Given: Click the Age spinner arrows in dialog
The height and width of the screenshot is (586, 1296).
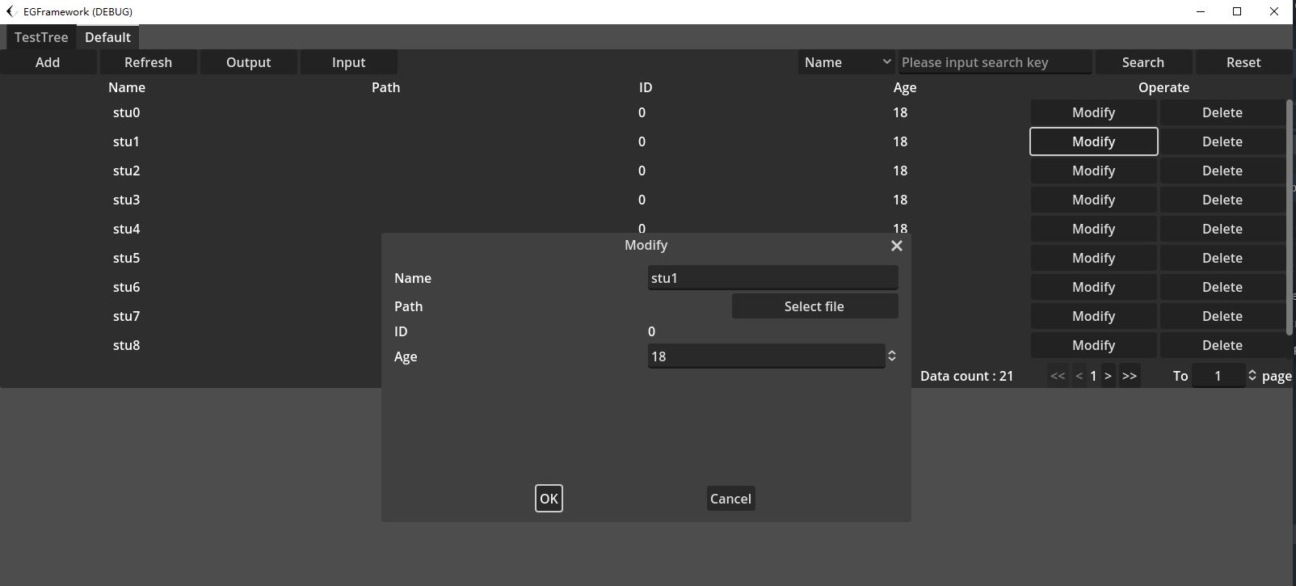Looking at the screenshot, I should (x=892, y=356).
